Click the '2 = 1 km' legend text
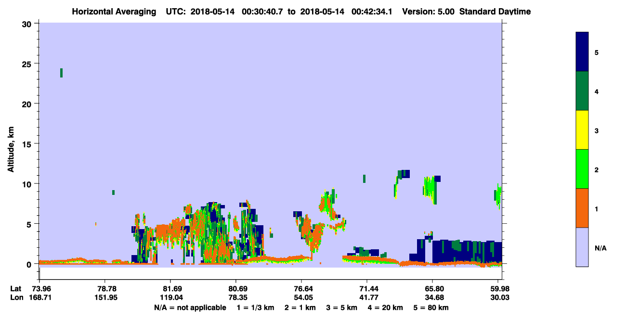Screen dimensions: 626x321 (x=300, y=308)
